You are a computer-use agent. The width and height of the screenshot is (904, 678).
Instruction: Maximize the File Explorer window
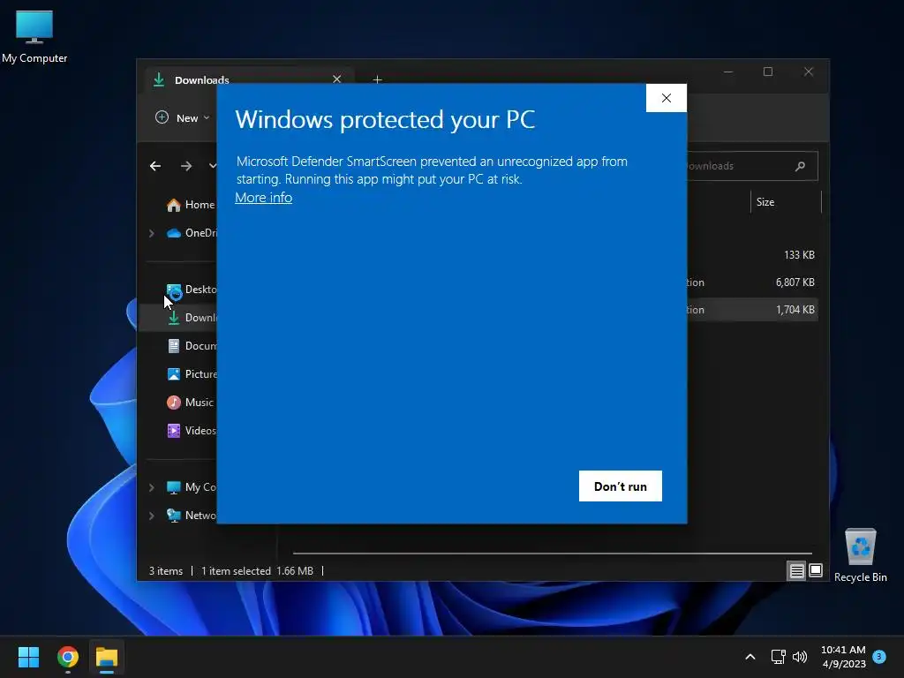(768, 72)
